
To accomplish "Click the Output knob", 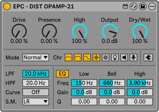I will [x=110, y=31].
